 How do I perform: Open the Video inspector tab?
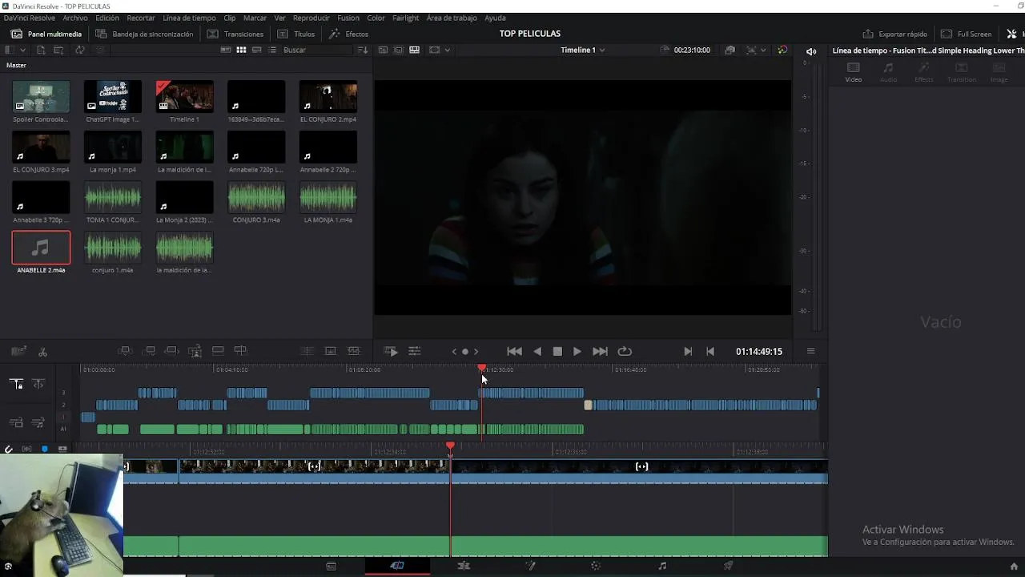(854, 72)
